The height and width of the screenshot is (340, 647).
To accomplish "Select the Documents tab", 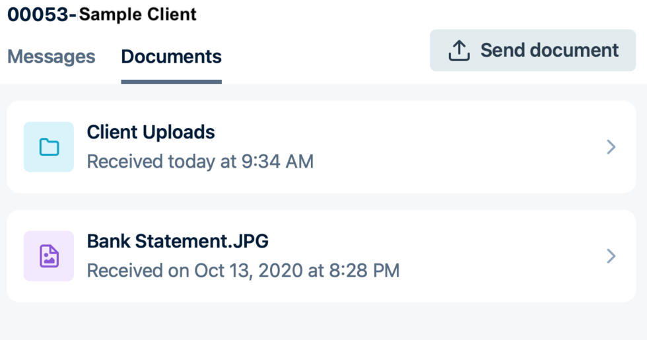I will click(171, 57).
